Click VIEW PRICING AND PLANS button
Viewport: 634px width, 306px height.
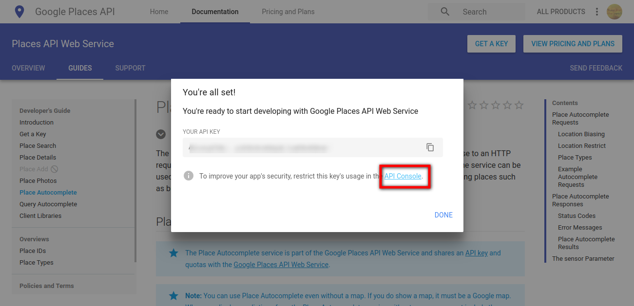[573, 44]
